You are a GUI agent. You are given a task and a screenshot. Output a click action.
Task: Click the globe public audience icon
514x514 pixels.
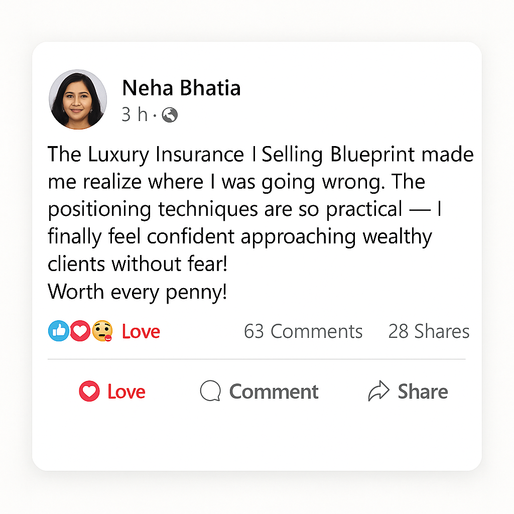click(170, 115)
